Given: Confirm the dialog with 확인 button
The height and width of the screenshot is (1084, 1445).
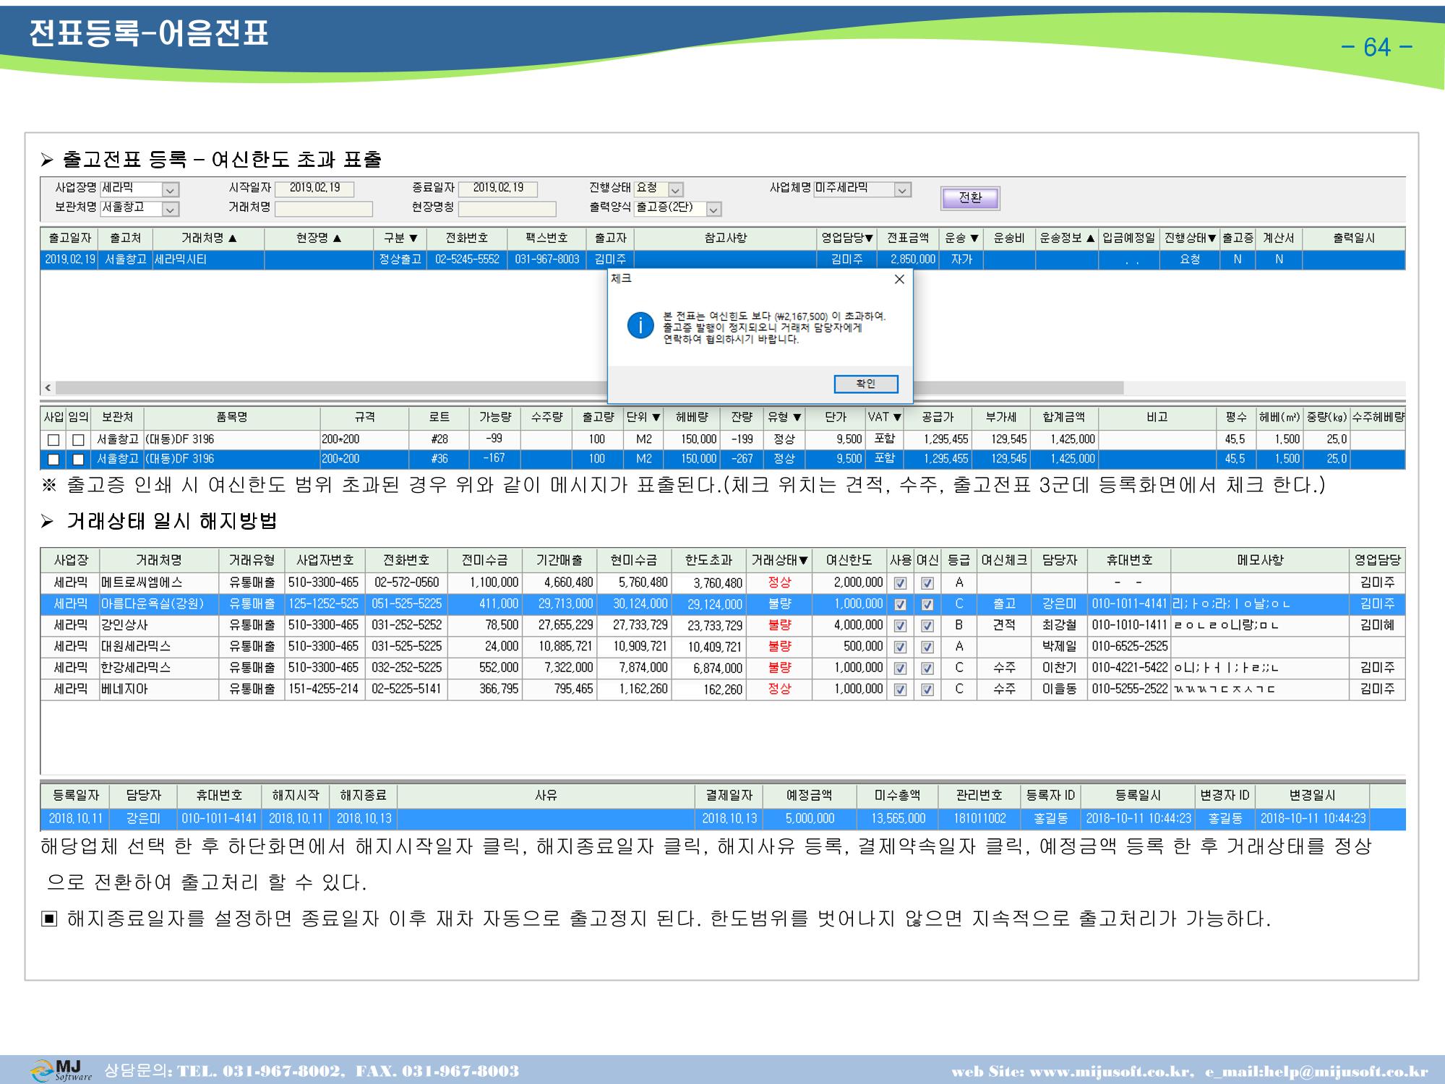Looking at the screenshot, I should click(866, 384).
